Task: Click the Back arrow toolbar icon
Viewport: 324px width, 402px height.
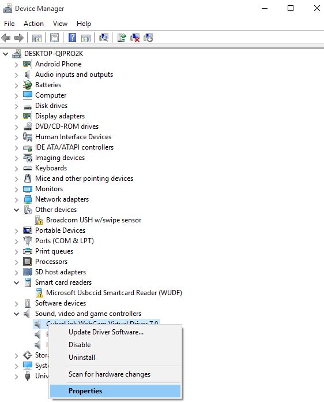Action: (x=6, y=38)
